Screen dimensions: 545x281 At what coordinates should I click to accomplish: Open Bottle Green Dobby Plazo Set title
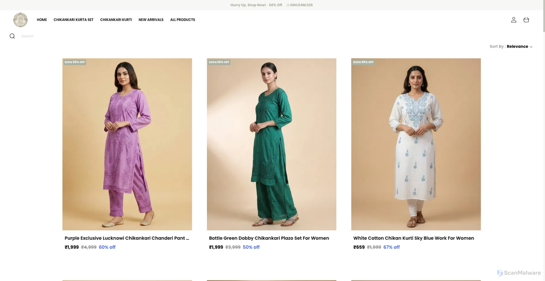point(269,238)
